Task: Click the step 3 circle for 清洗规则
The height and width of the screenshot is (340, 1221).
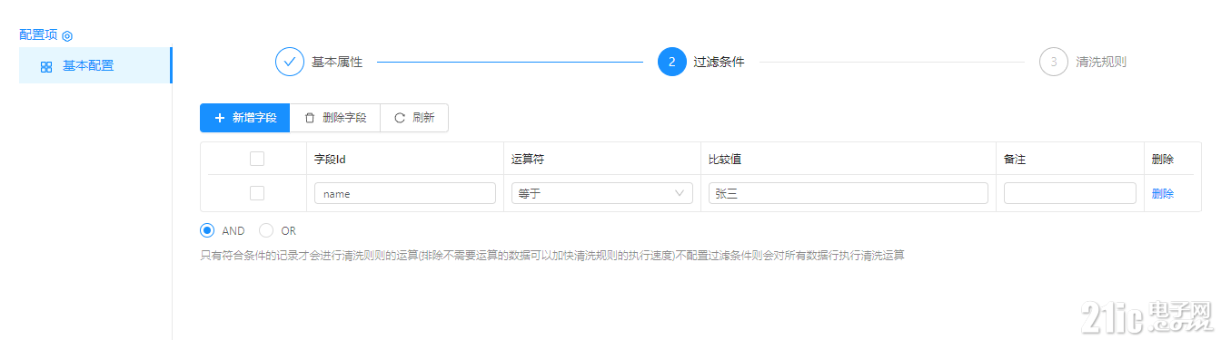Action: click(1054, 63)
